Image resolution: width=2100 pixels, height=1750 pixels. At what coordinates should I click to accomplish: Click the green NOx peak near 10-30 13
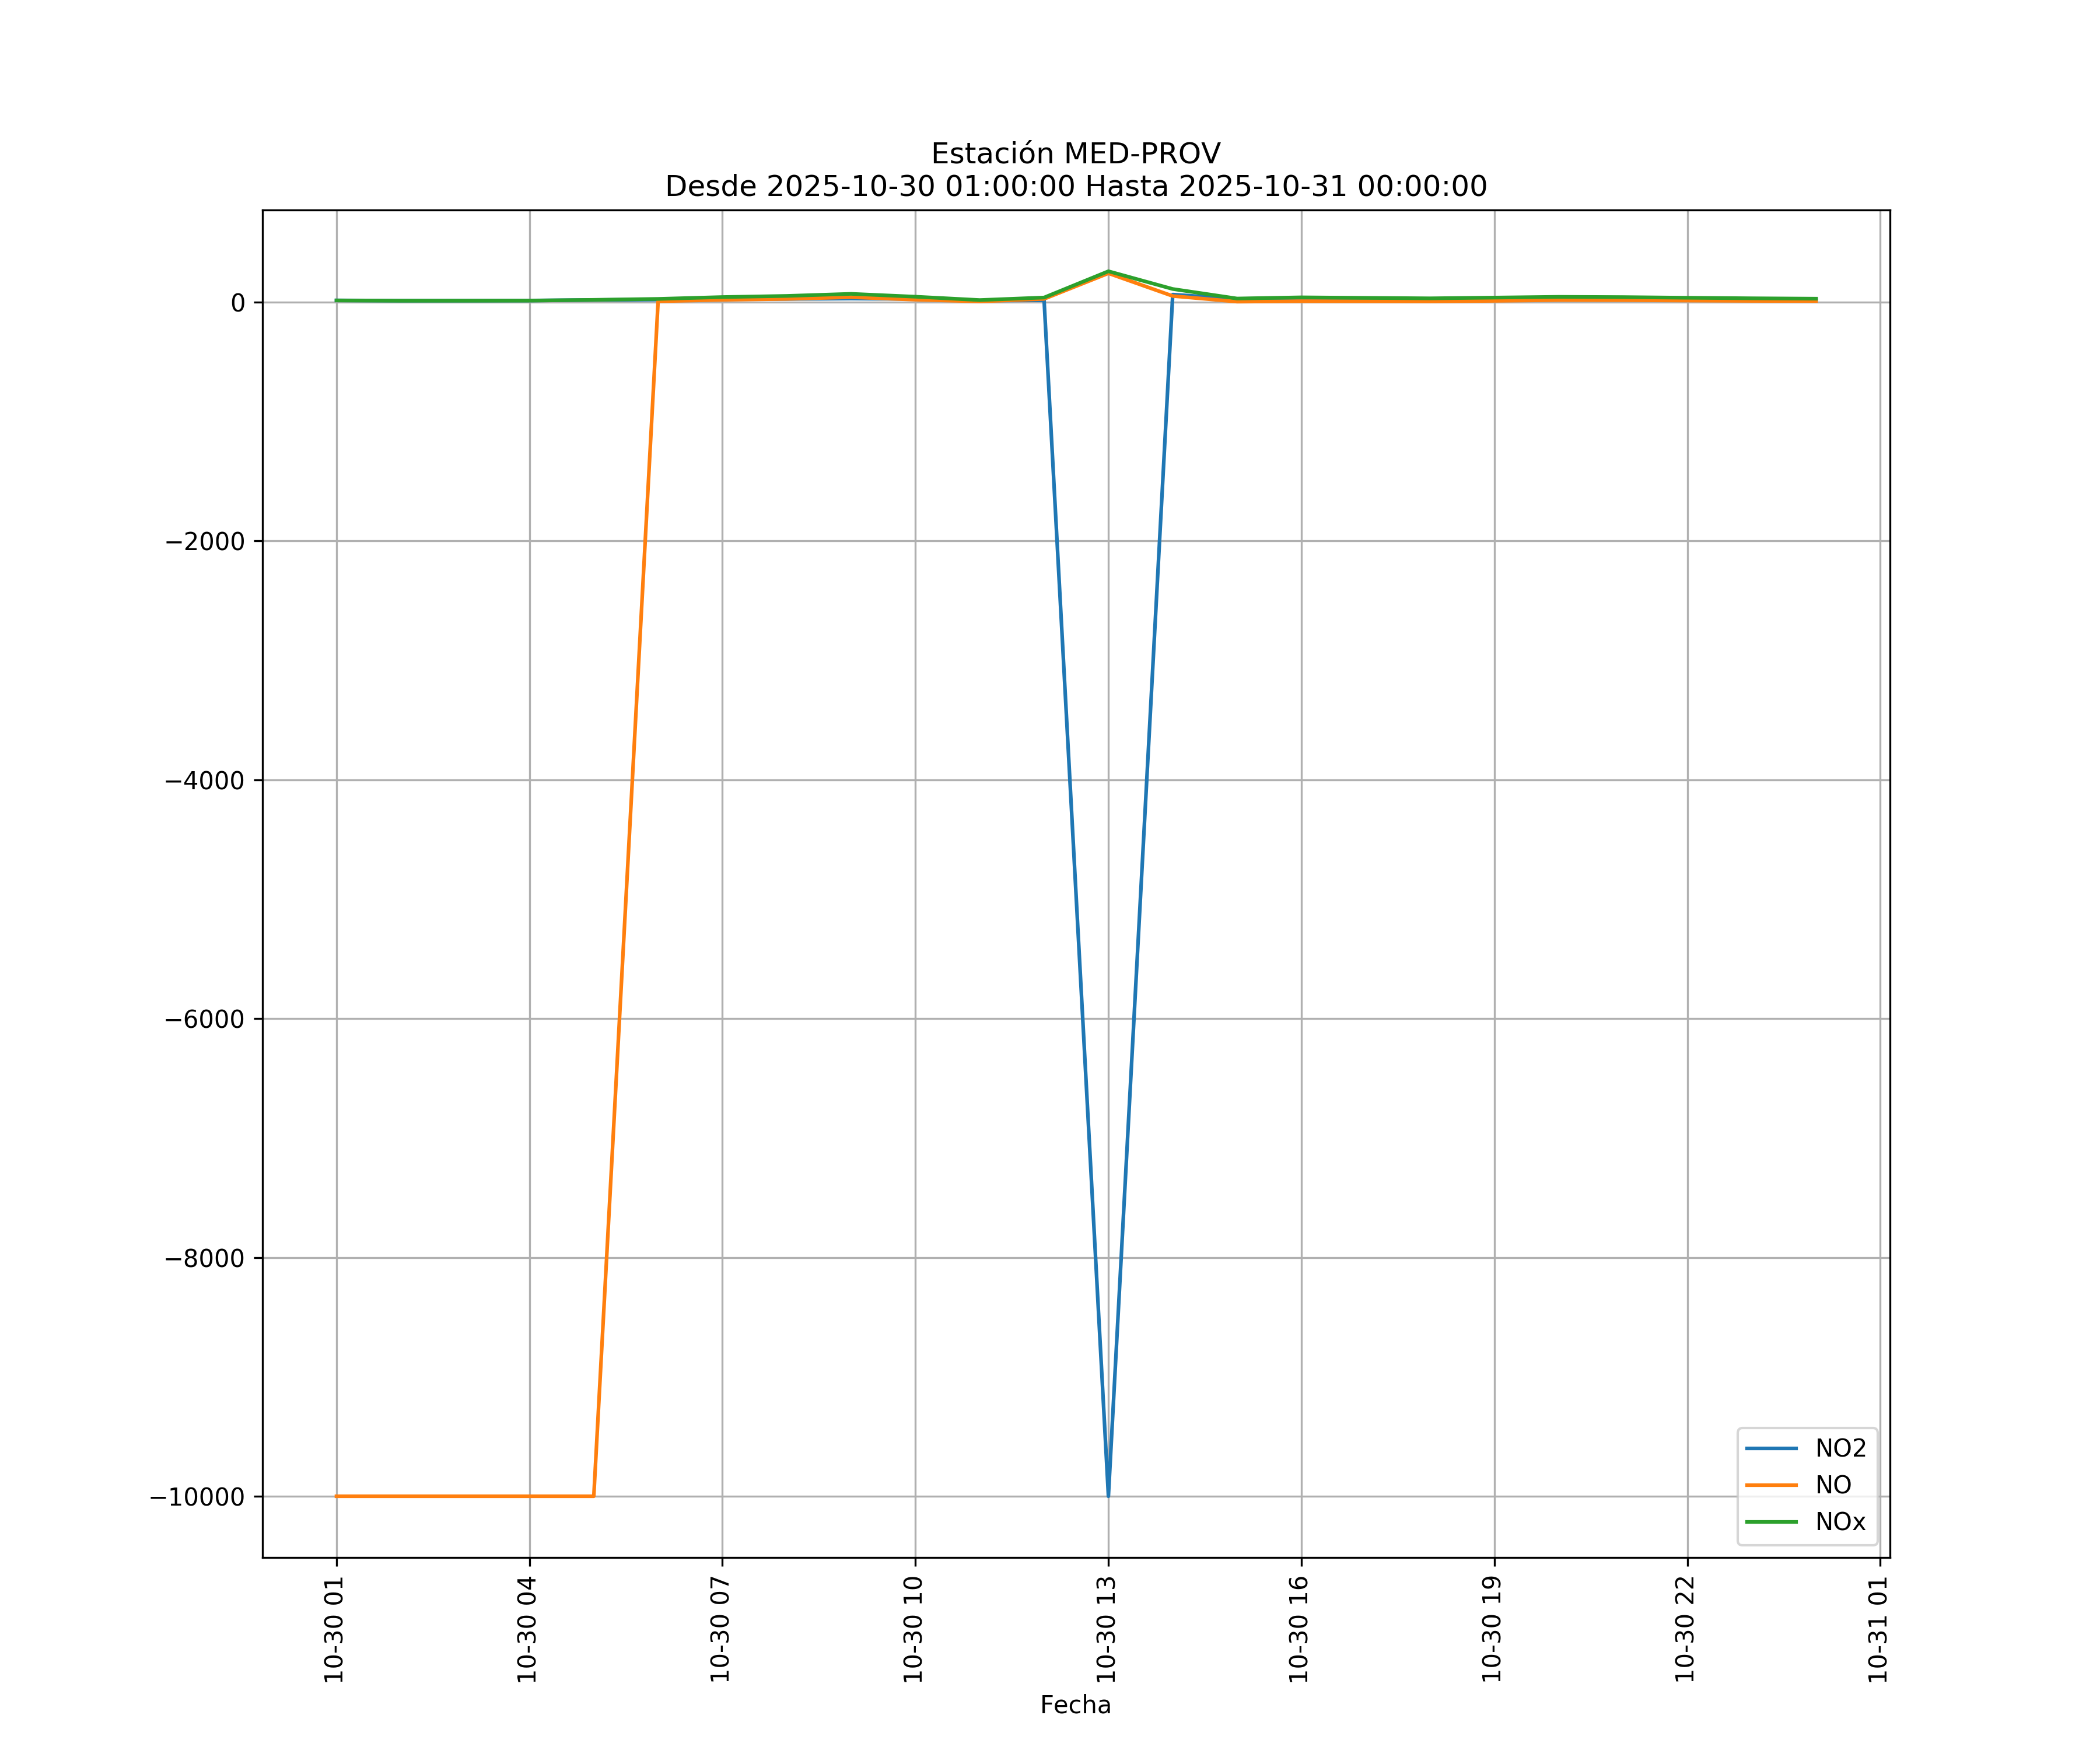click(x=1108, y=271)
